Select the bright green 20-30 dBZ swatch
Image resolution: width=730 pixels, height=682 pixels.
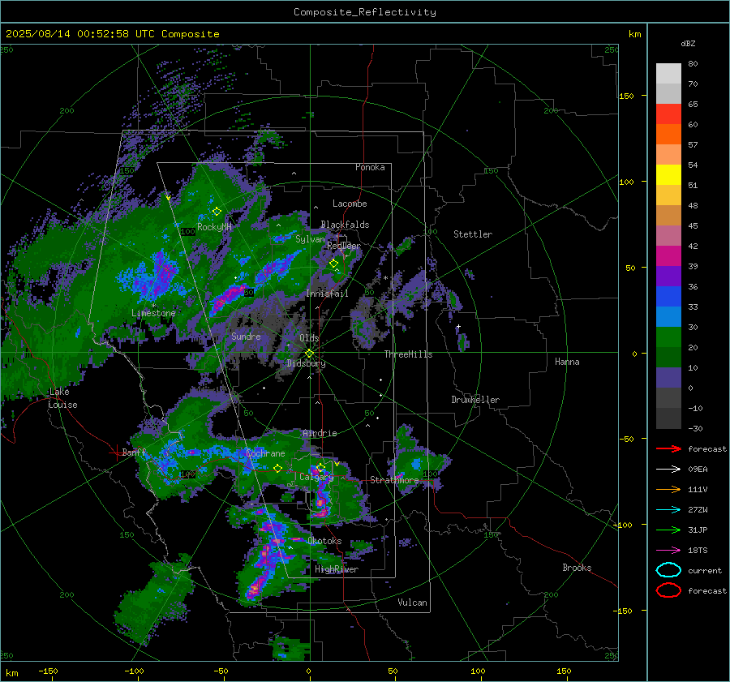pyautogui.click(x=668, y=337)
